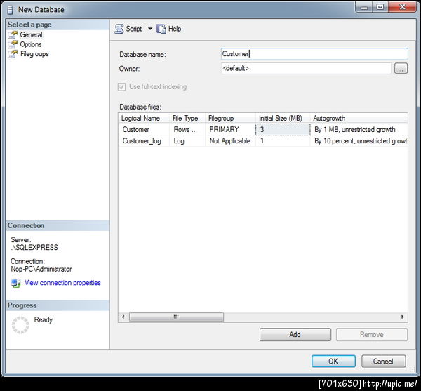Click the By 1 MB autogrowth cell

(x=359, y=129)
